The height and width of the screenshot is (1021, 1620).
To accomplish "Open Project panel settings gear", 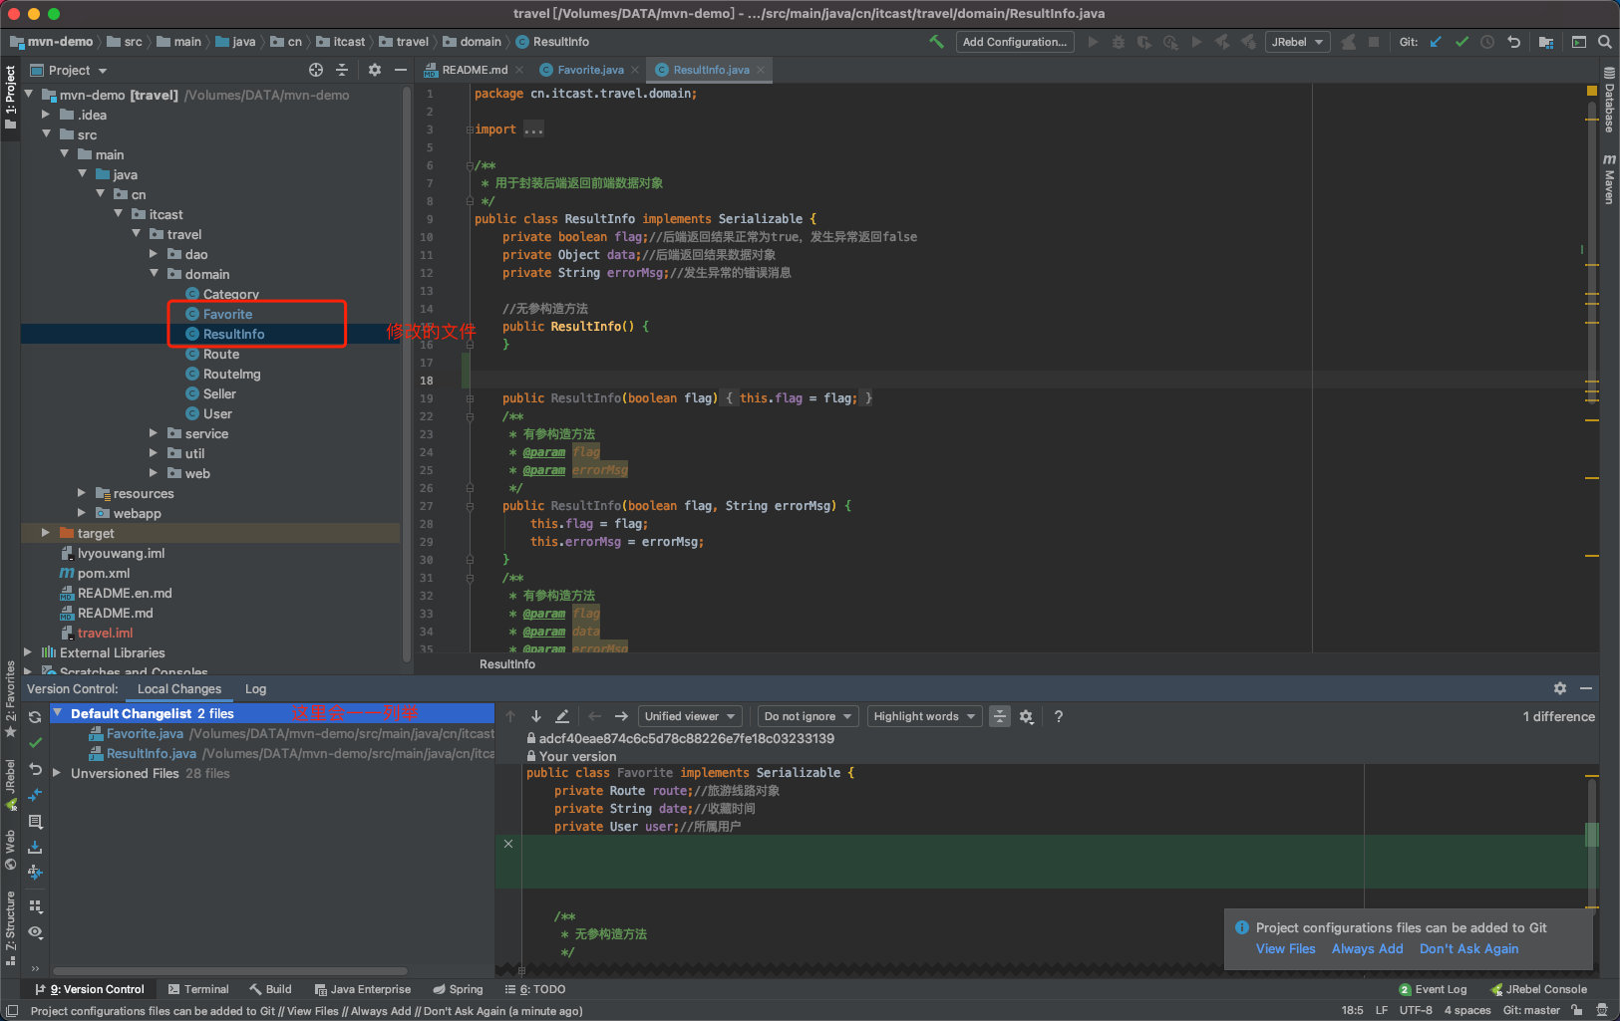I will (x=375, y=70).
